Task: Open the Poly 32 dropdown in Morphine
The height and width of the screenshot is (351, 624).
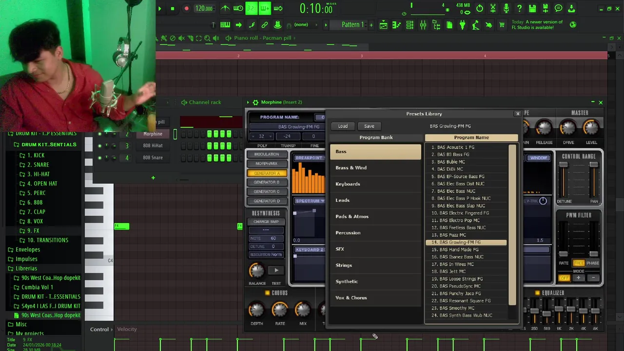Action: coord(262,136)
